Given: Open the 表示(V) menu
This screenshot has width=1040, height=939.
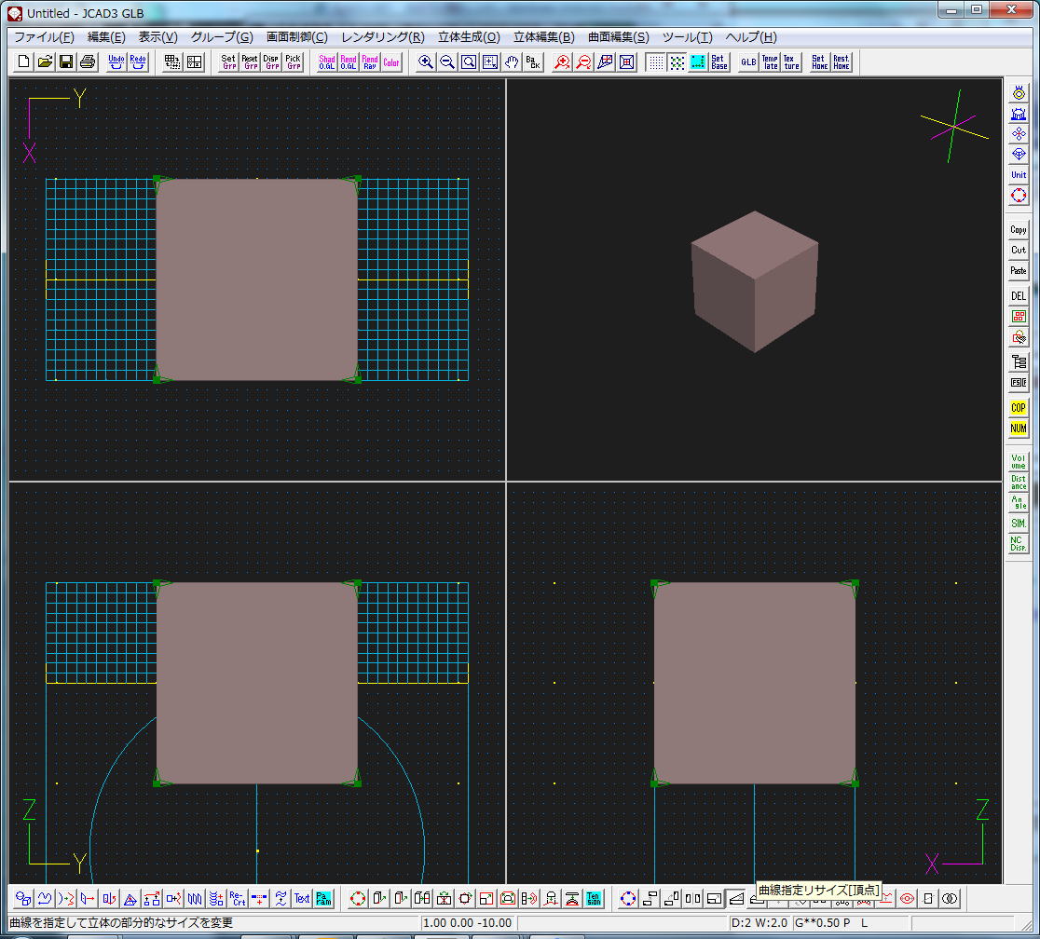Looking at the screenshot, I should tap(157, 37).
